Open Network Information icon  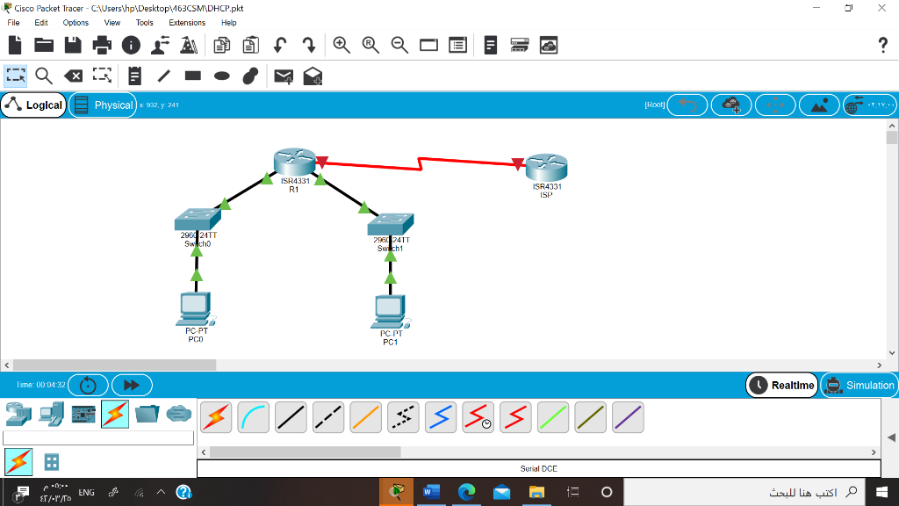131,45
